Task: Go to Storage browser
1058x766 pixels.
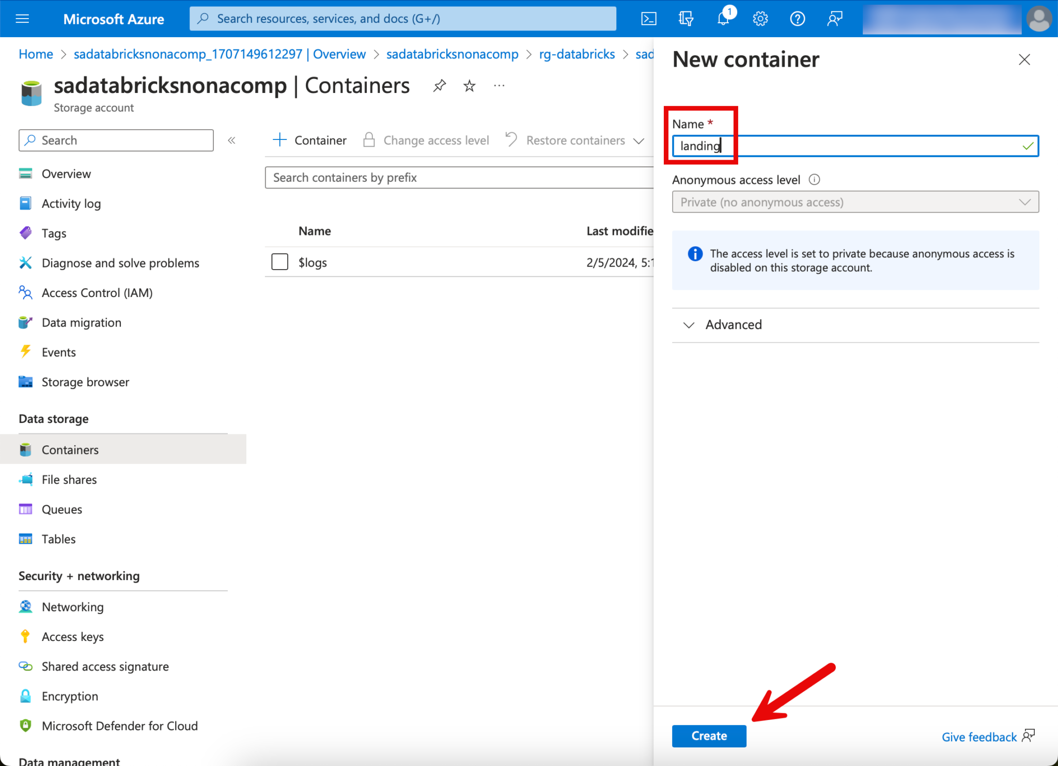Action: click(85, 382)
